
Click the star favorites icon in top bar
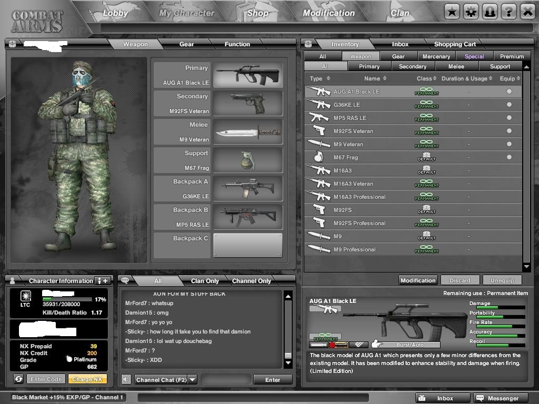point(452,13)
